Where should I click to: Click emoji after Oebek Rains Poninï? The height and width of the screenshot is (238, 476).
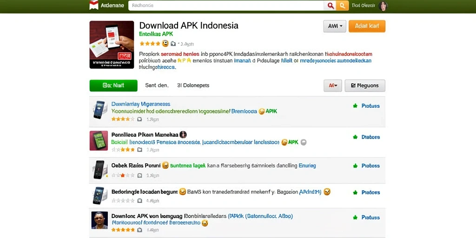point(165,165)
